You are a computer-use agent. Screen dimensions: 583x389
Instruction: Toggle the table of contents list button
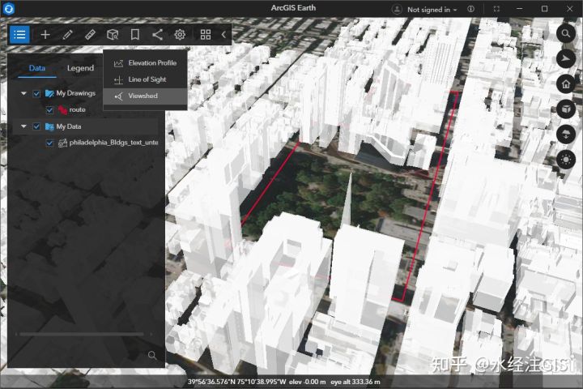click(19, 35)
